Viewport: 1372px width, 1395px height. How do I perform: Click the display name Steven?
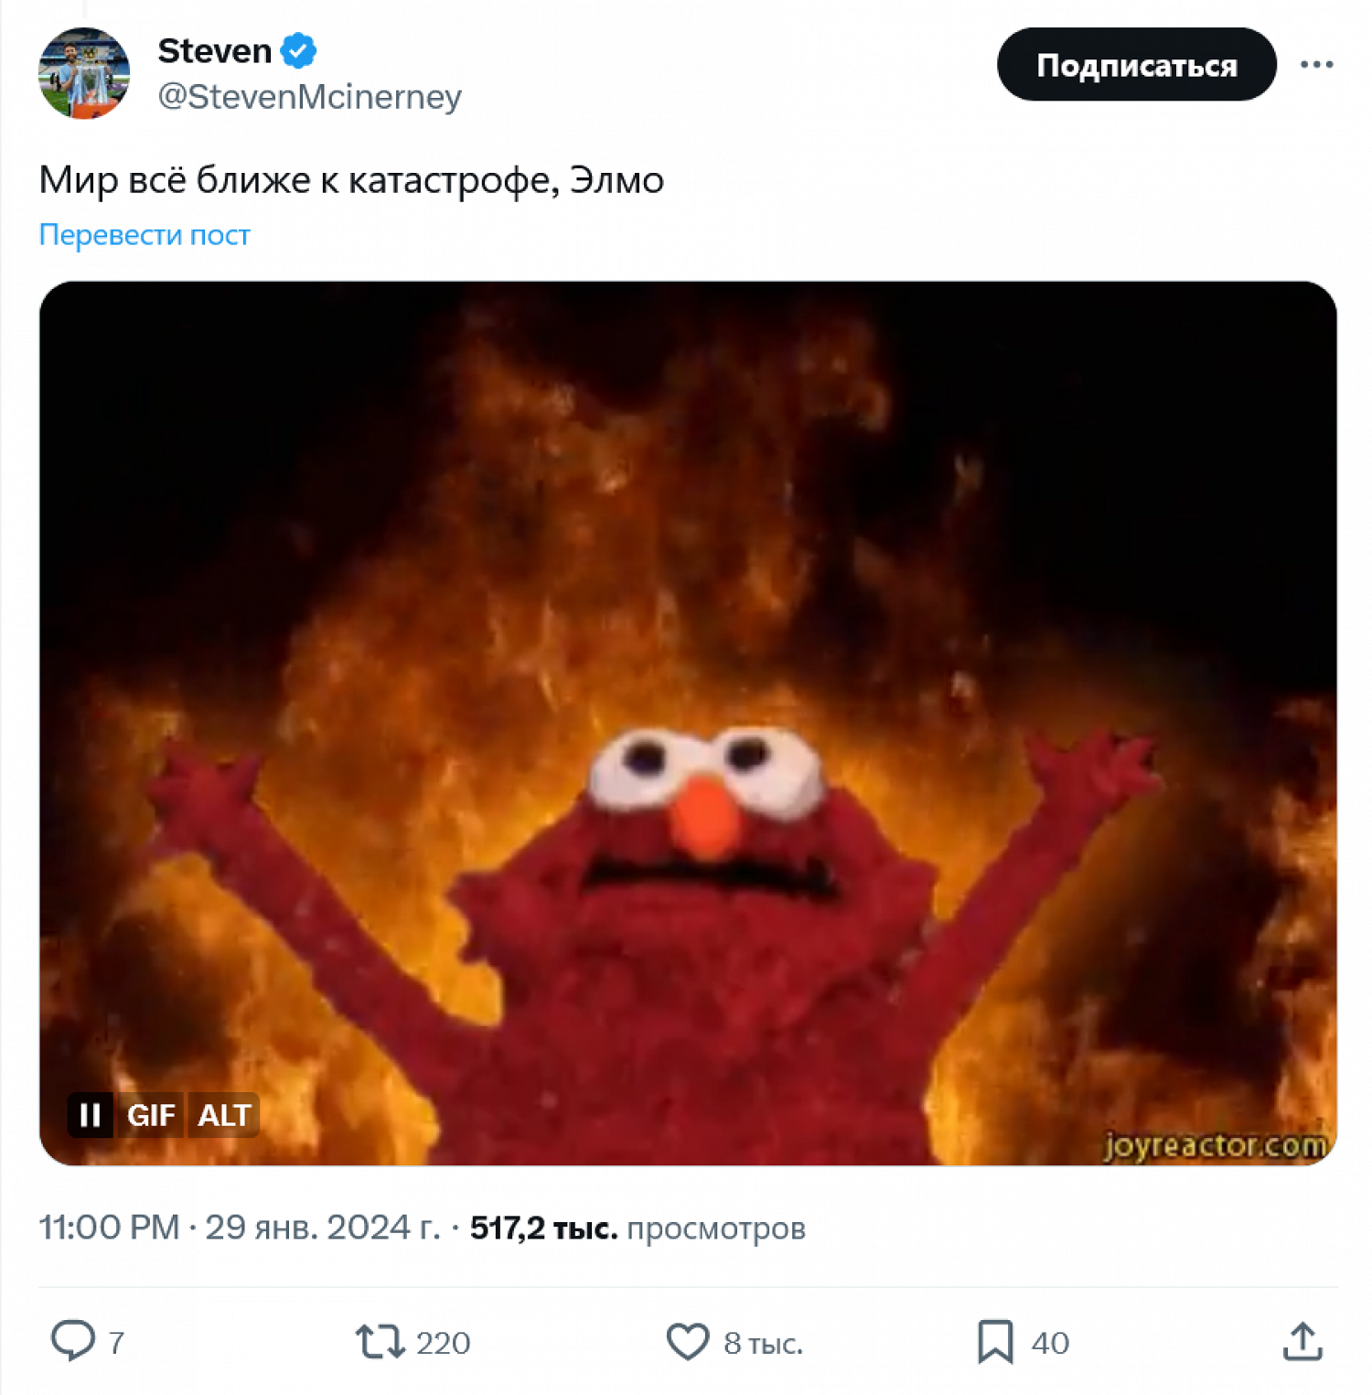pos(215,51)
